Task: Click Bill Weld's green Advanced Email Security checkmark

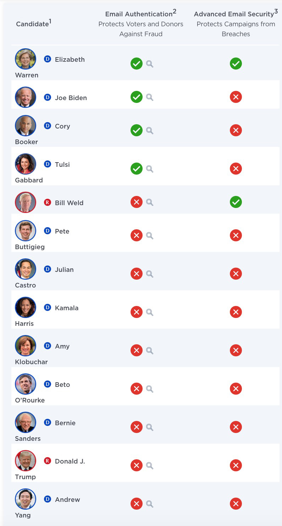Action: click(x=236, y=202)
